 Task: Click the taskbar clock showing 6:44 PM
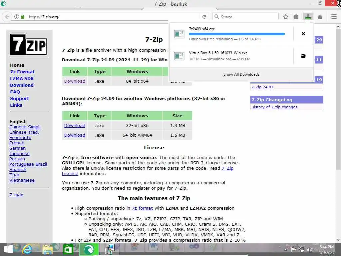click(x=327, y=250)
